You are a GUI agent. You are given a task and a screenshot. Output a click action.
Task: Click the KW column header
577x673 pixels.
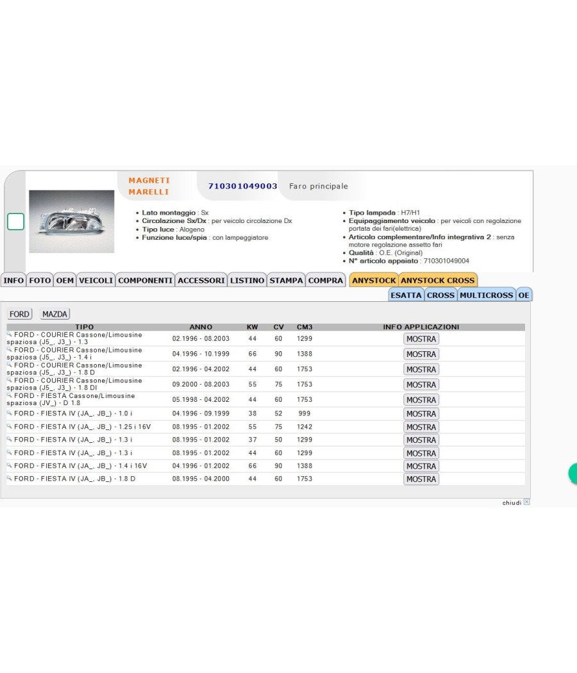[253, 327]
